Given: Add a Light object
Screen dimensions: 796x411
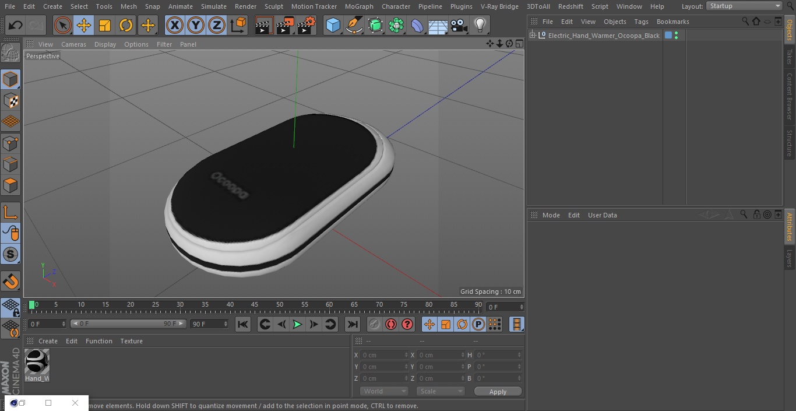Looking at the screenshot, I should 480,26.
